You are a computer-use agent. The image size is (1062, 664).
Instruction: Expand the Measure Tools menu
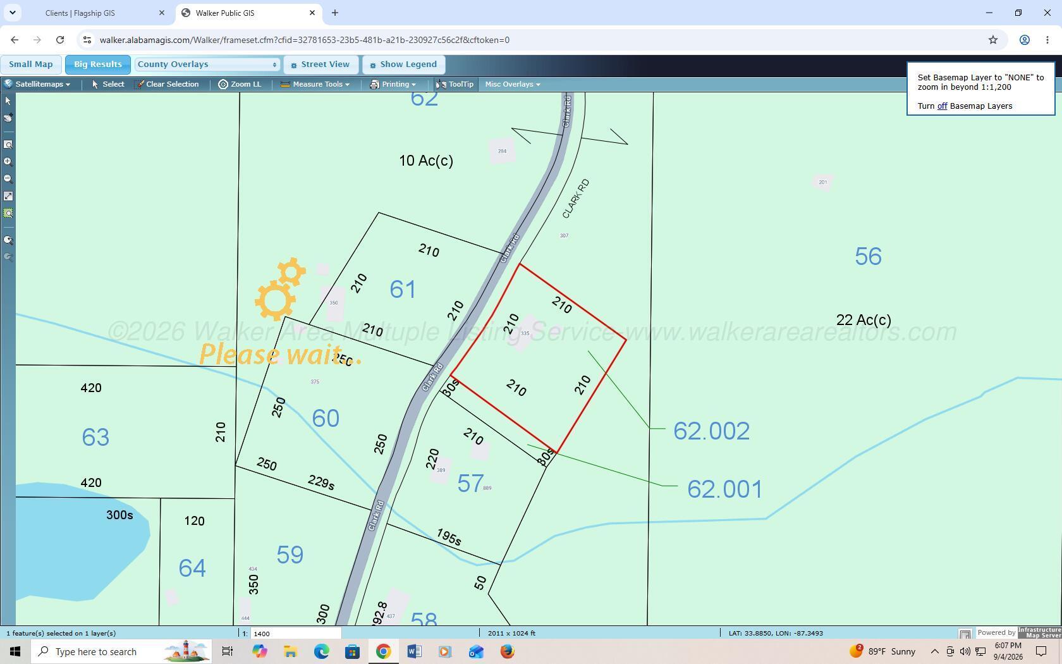tap(315, 84)
